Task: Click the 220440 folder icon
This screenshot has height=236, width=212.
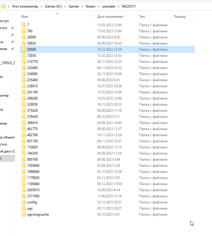Action: (x=24, y=68)
